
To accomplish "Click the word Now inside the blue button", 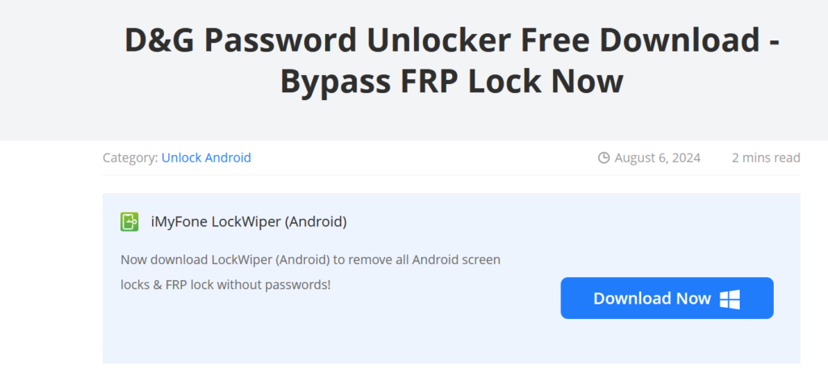I will tap(693, 298).
